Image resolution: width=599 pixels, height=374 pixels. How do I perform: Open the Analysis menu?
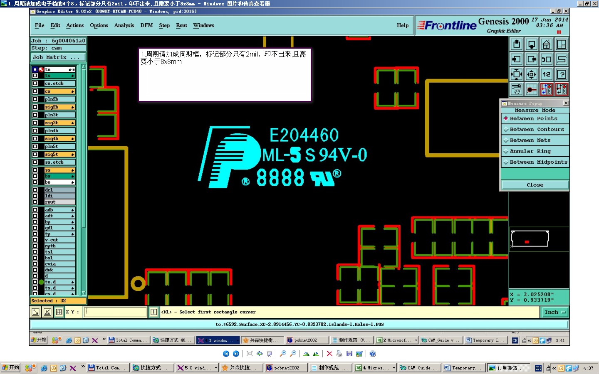[124, 25]
